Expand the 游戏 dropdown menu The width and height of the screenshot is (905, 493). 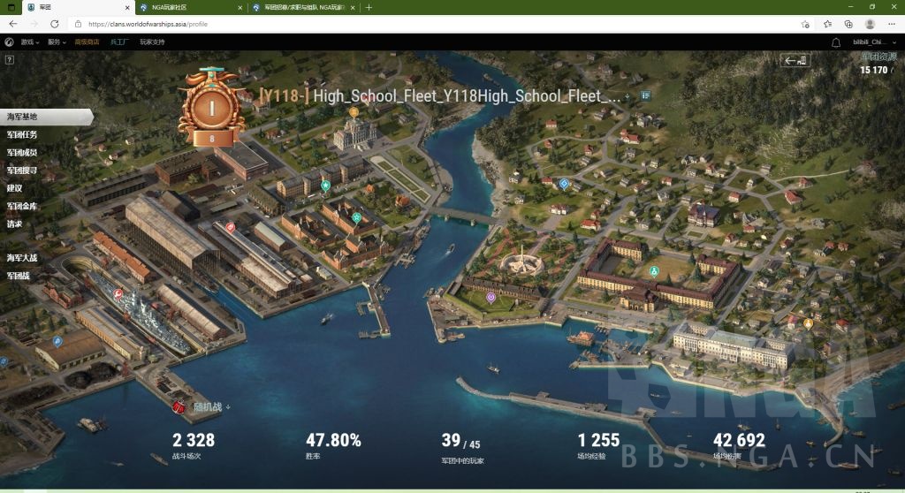tap(30, 42)
